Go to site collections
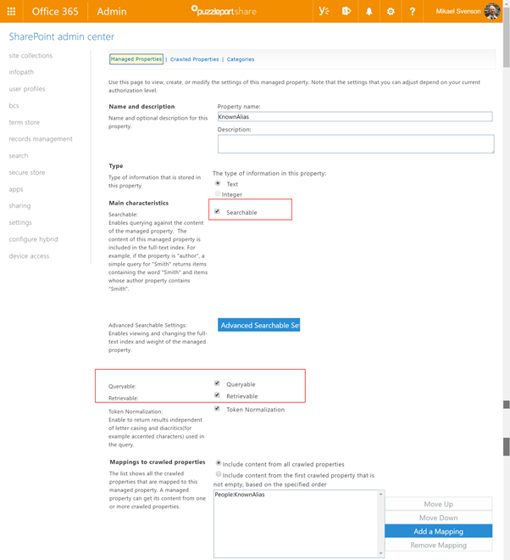Screen dimensions: 510x560 [x=30, y=55]
